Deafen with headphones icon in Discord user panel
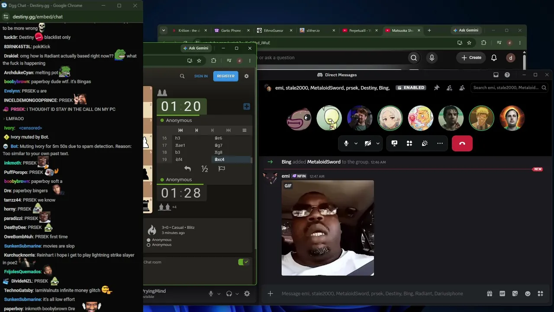 click(229, 293)
